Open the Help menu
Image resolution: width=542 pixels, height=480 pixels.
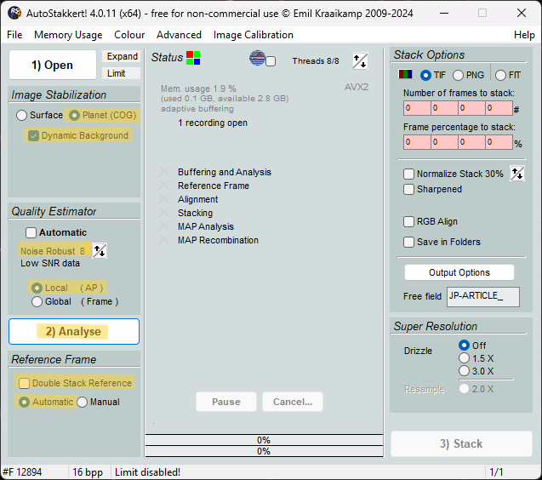524,35
